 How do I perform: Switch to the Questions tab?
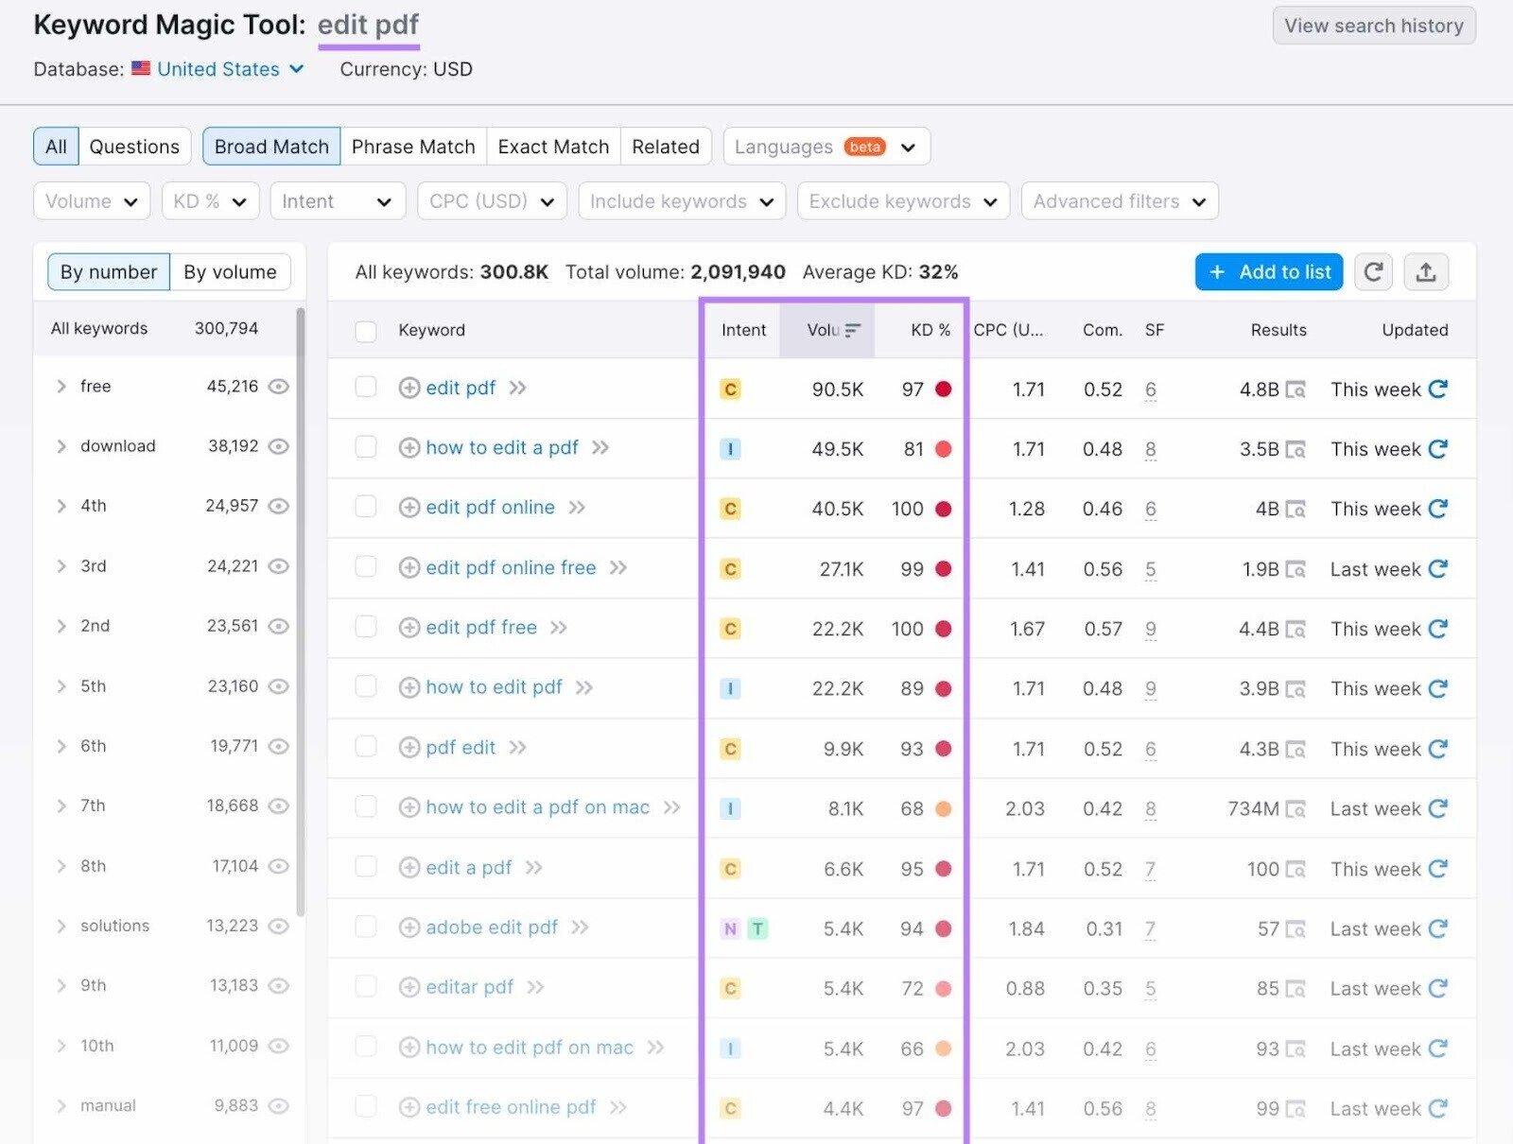coord(134,147)
